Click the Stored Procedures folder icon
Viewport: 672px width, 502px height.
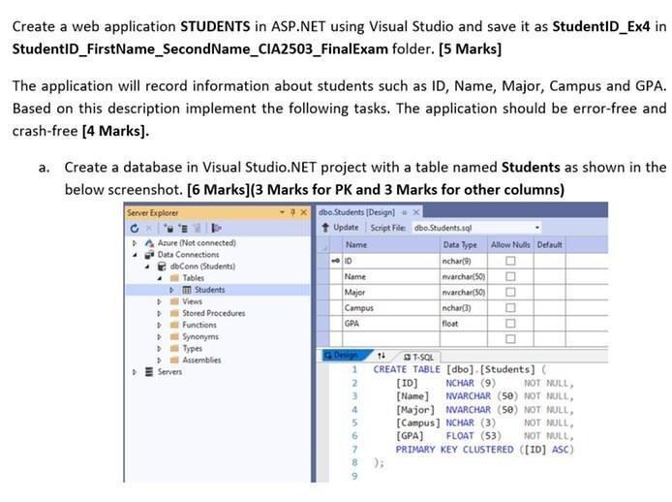pos(174,313)
